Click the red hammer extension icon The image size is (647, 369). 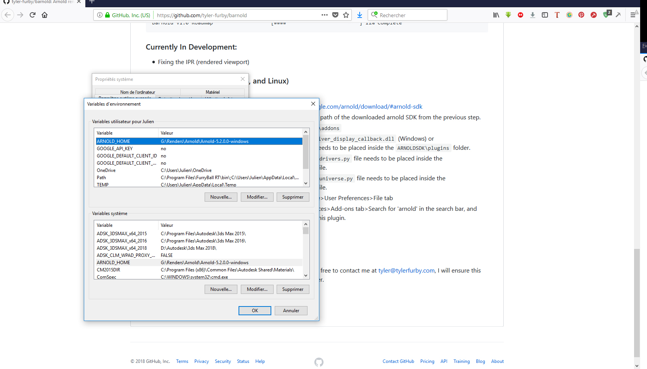coord(594,15)
